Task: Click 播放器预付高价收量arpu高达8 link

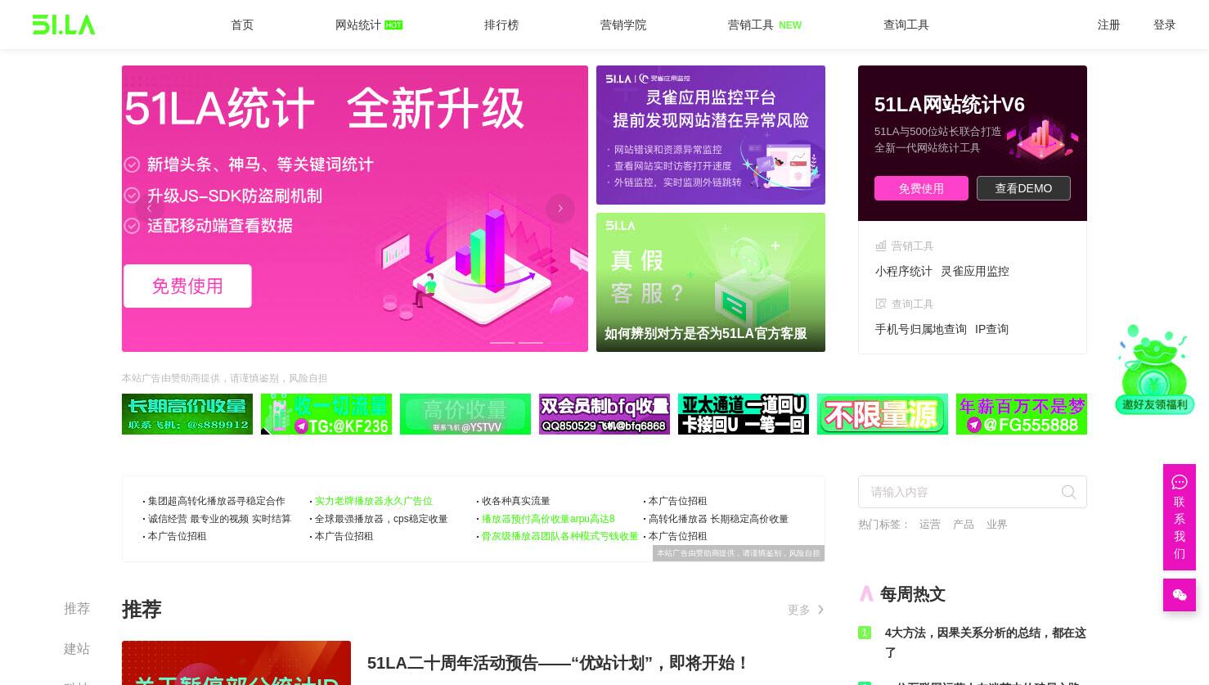Action: pyautogui.click(x=548, y=519)
